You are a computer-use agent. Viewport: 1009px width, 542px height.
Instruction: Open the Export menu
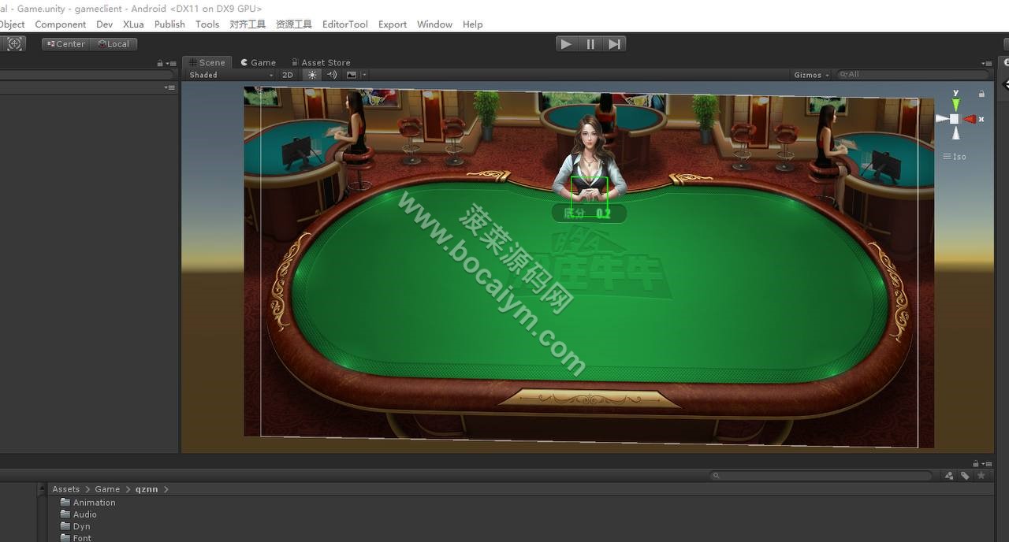pos(393,24)
